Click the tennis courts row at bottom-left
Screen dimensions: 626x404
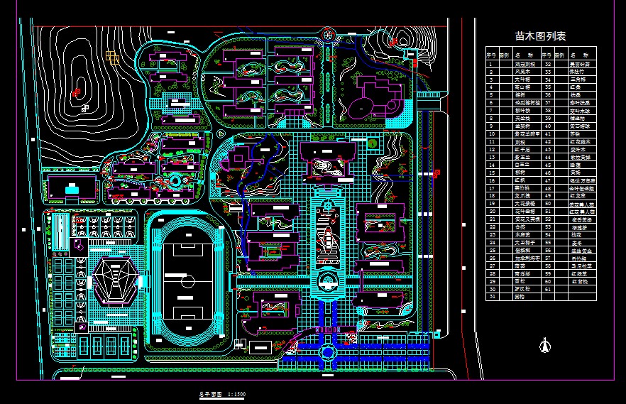(x=97, y=347)
